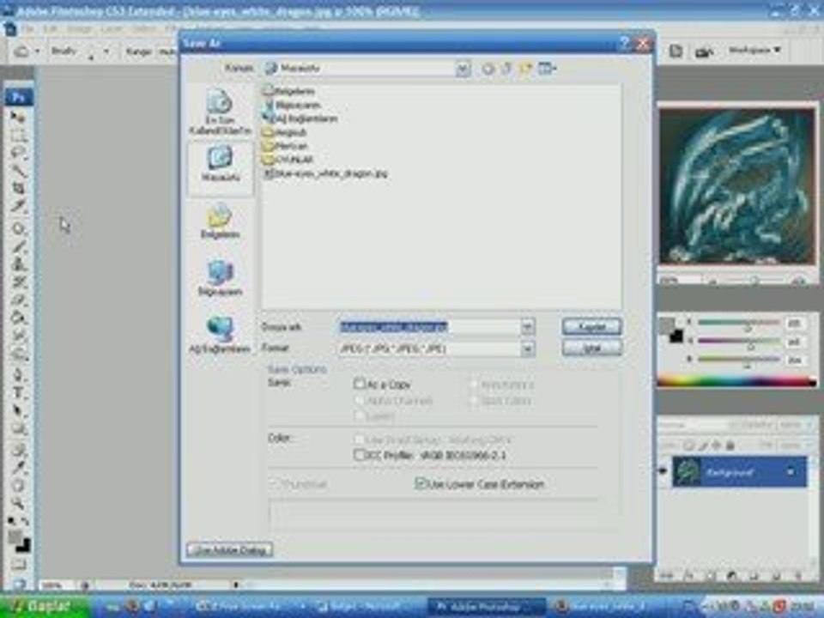
Task: Select the Eraser tool
Action: point(18,299)
